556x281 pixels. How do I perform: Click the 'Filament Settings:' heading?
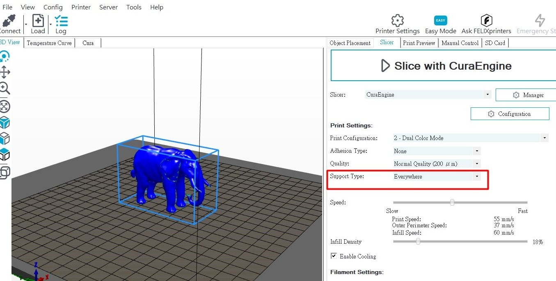[357, 272]
